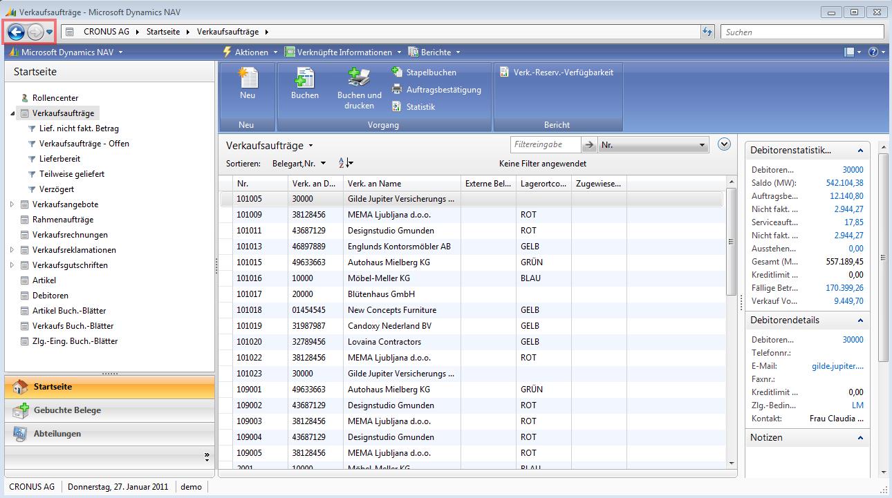This screenshot has width=892, height=498.
Task: Click navigation pane configure chevron
Action: tap(207, 457)
